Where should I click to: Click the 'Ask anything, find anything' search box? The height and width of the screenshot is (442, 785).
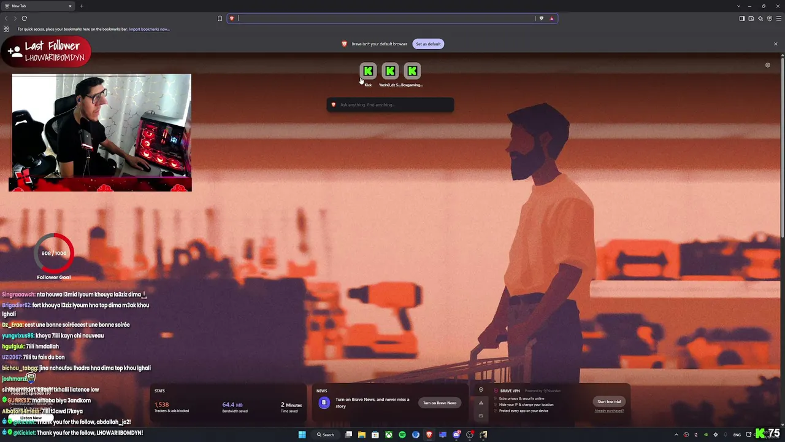point(390,105)
